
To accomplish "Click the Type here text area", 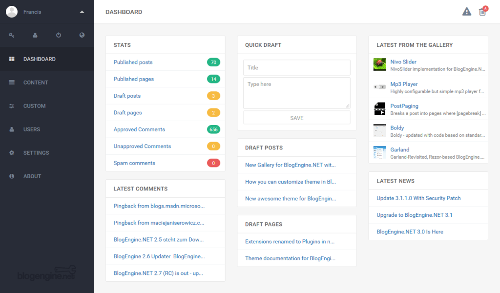I will [x=296, y=93].
